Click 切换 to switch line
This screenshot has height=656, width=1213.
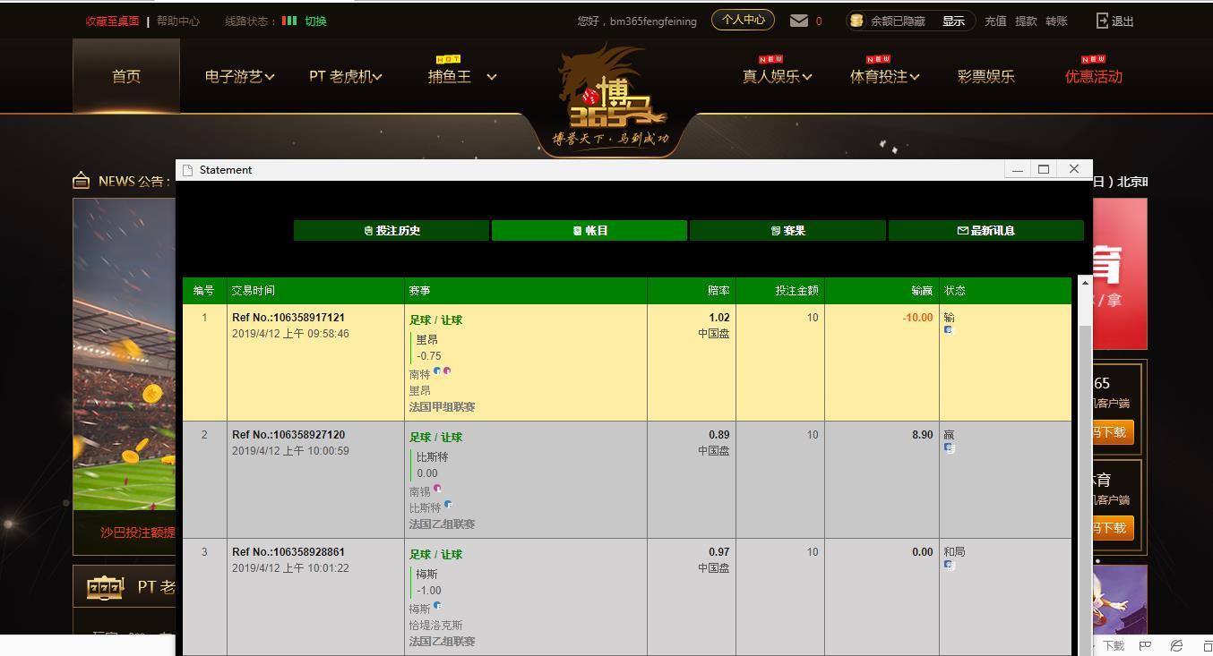315,21
